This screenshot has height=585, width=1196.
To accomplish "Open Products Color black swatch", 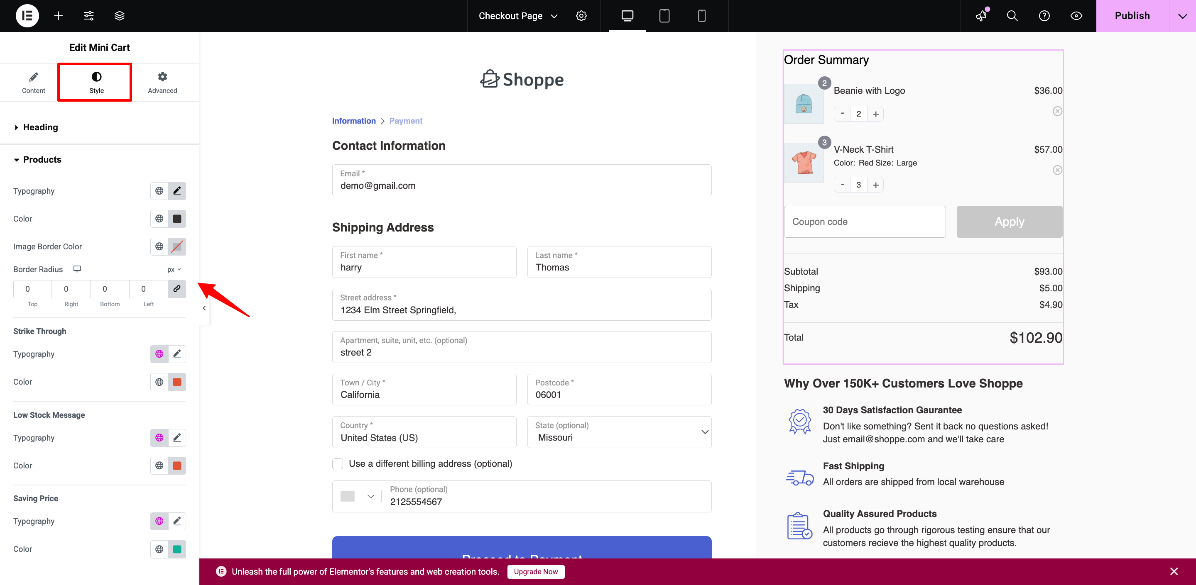I will pos(177,219).
